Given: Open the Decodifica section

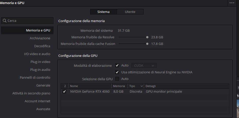Looking at the screenshot, I should coord(42,46).
